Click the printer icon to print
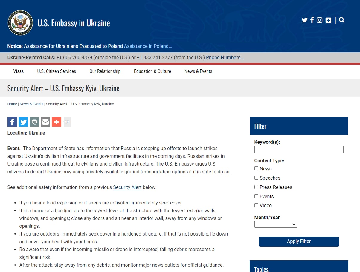360x272 pixels. [x=34, y=122]
